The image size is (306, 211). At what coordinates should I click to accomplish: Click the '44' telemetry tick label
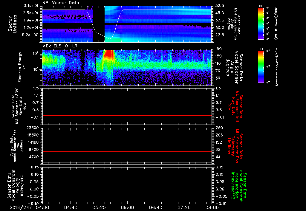point(218,157)
